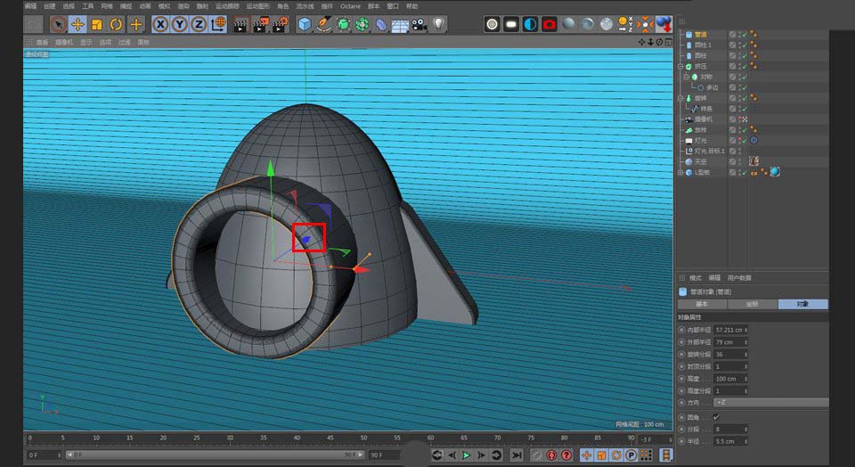855x467 pixels.
Task: Switch to the 基本 tab
Action: pyautogui.click(x=703, y=304)
